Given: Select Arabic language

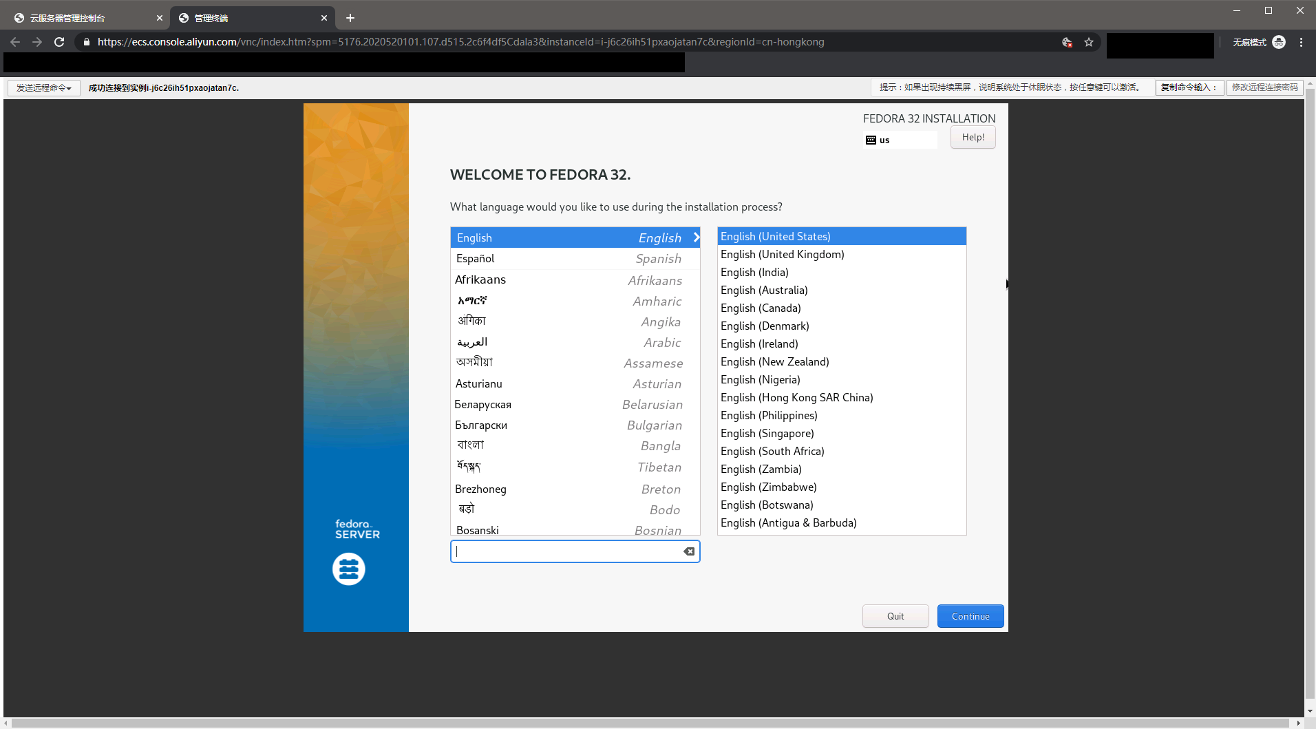Looking at the screenshot, I should pos(575,342).
